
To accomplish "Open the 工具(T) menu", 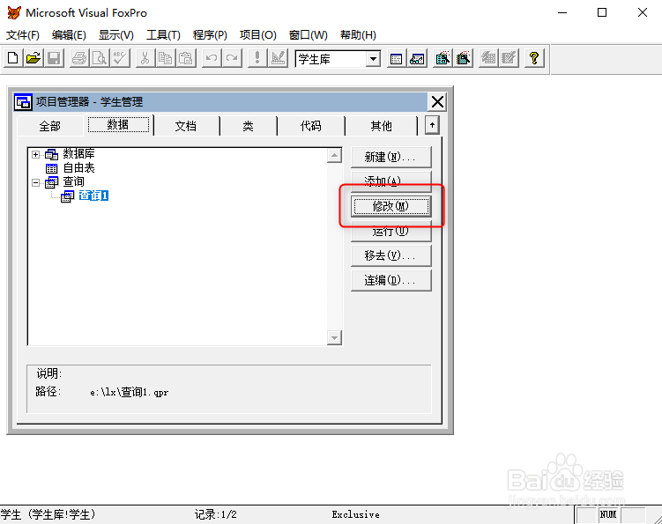I will pyautogui.click(x=163, y=35).
